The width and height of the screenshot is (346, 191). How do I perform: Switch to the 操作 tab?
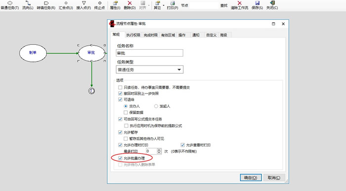tap(182, 35)
